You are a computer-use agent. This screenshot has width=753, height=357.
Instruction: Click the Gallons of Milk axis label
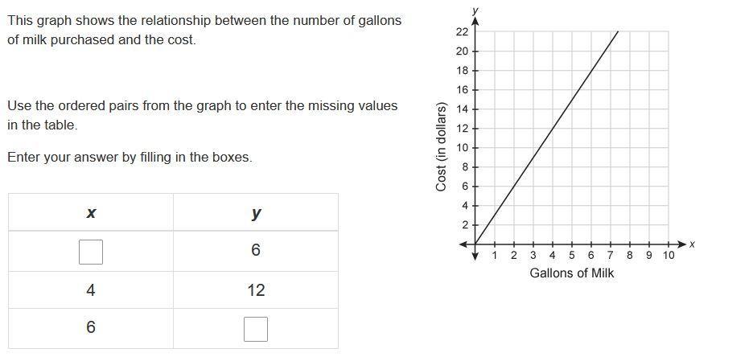pos(571,273)
